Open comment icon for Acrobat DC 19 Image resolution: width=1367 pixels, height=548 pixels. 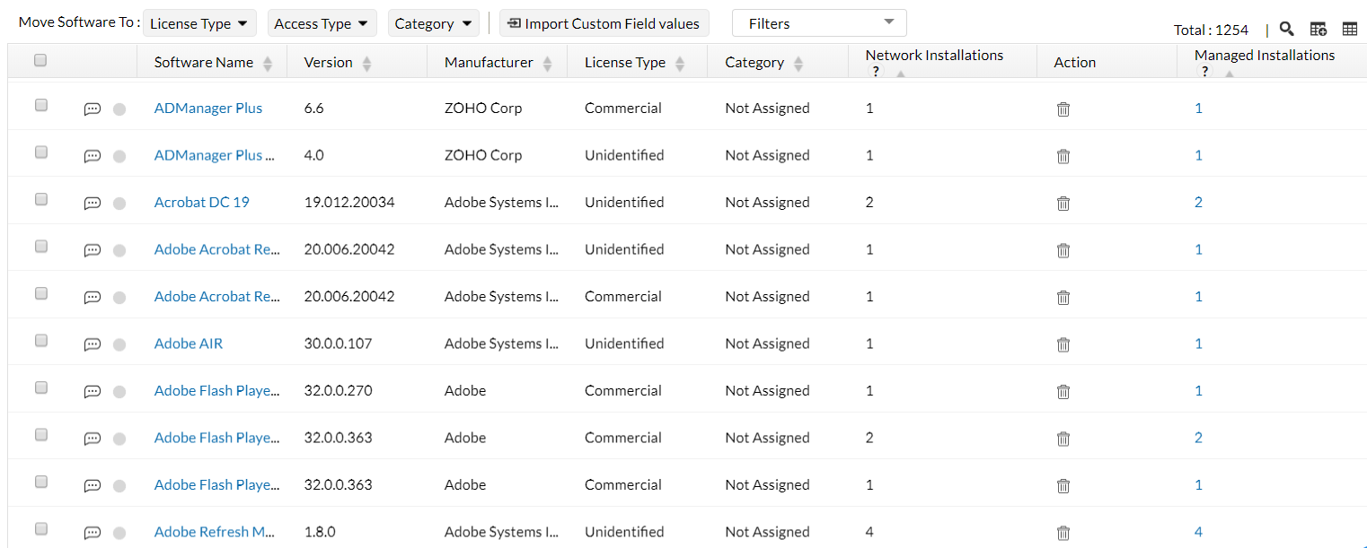tap(92, 204)
